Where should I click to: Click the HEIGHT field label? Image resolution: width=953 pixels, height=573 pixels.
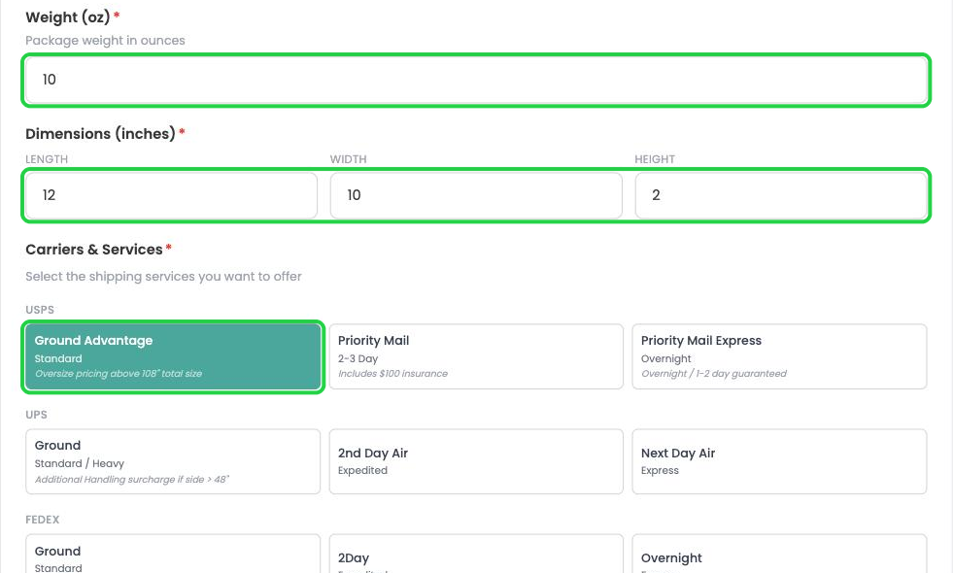point(655,159)
